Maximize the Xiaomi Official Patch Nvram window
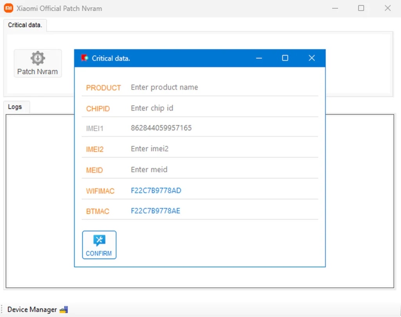The image size is (401, 317). (361, 8)
